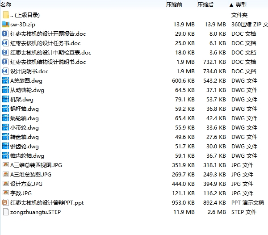Select file name 从动曹轮.dwg

[x=27, y=90]
